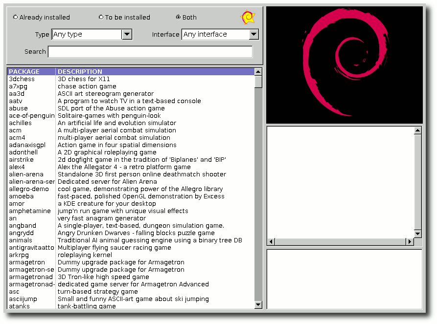
Task: Click the yellow star swirl icon
Action: [248, 17]
